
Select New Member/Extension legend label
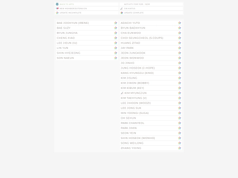[73, 8]
